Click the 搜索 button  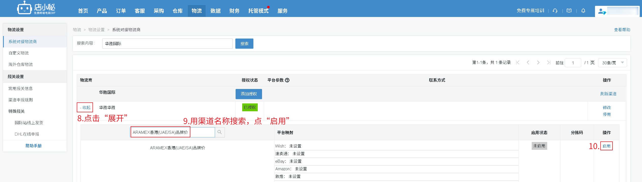[x=244, y=44]
